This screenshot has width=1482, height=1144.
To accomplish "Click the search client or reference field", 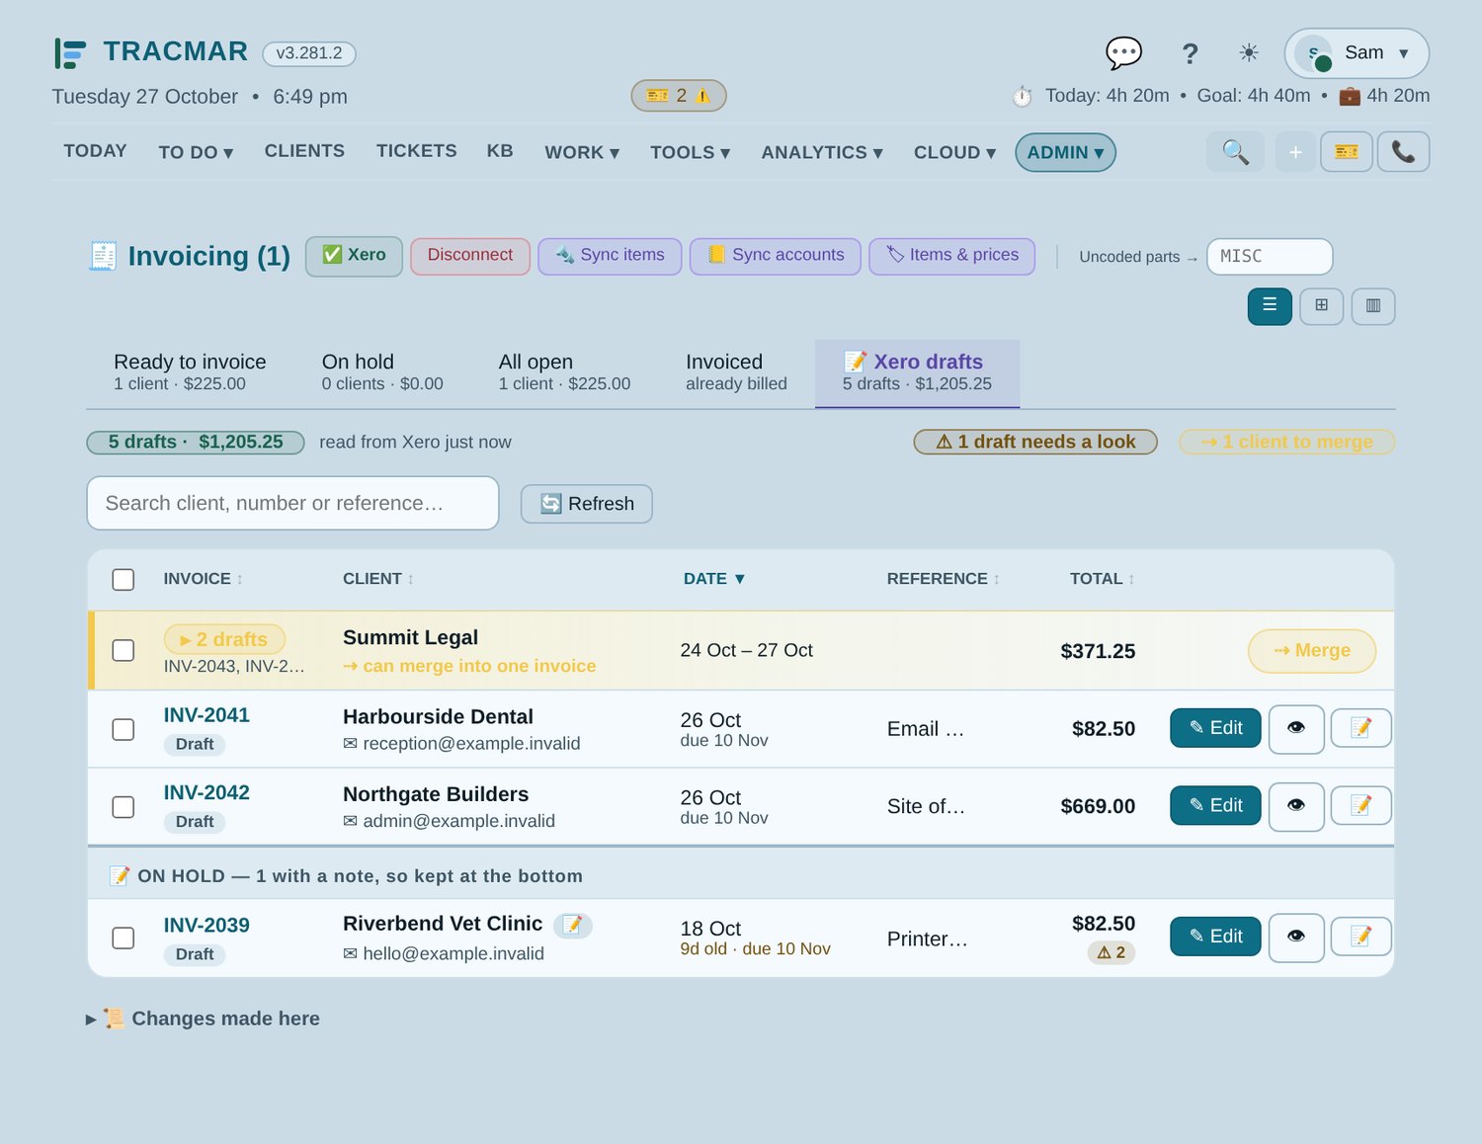I will click(293, 503).
